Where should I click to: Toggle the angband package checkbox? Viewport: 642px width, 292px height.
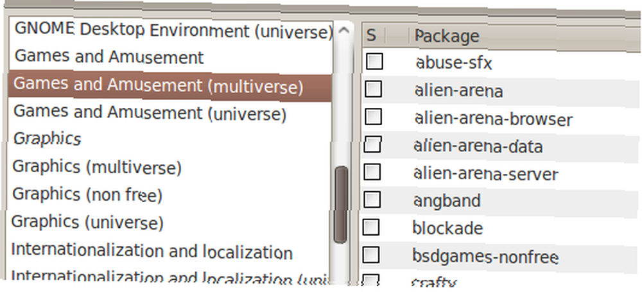[372, 200]
